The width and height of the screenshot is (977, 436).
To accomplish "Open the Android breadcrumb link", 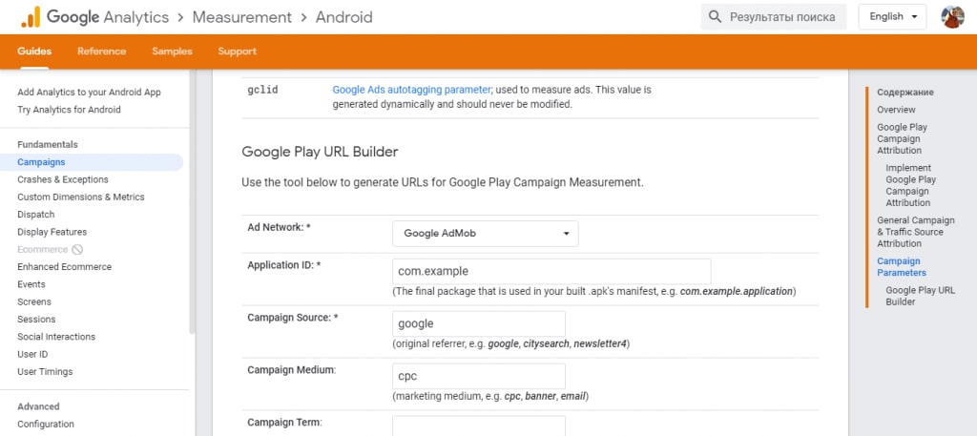I will coord(343,17).
